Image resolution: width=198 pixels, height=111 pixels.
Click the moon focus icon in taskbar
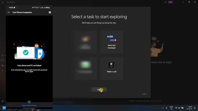pos(195,108)
